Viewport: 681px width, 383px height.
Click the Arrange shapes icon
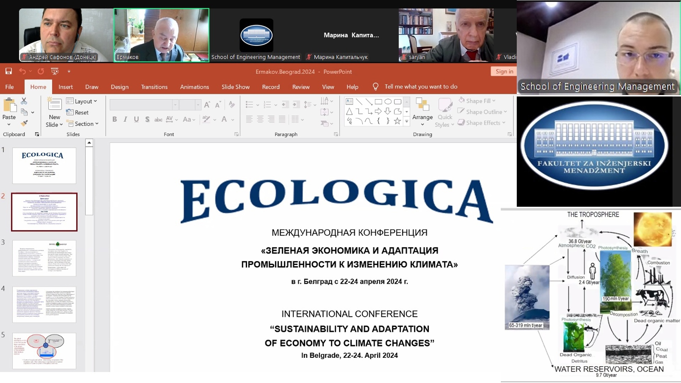[x=422, y=112]
